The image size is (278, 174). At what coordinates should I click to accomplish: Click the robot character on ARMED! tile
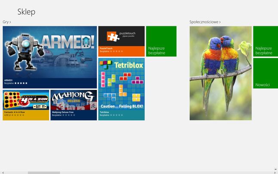click(25, 52)
